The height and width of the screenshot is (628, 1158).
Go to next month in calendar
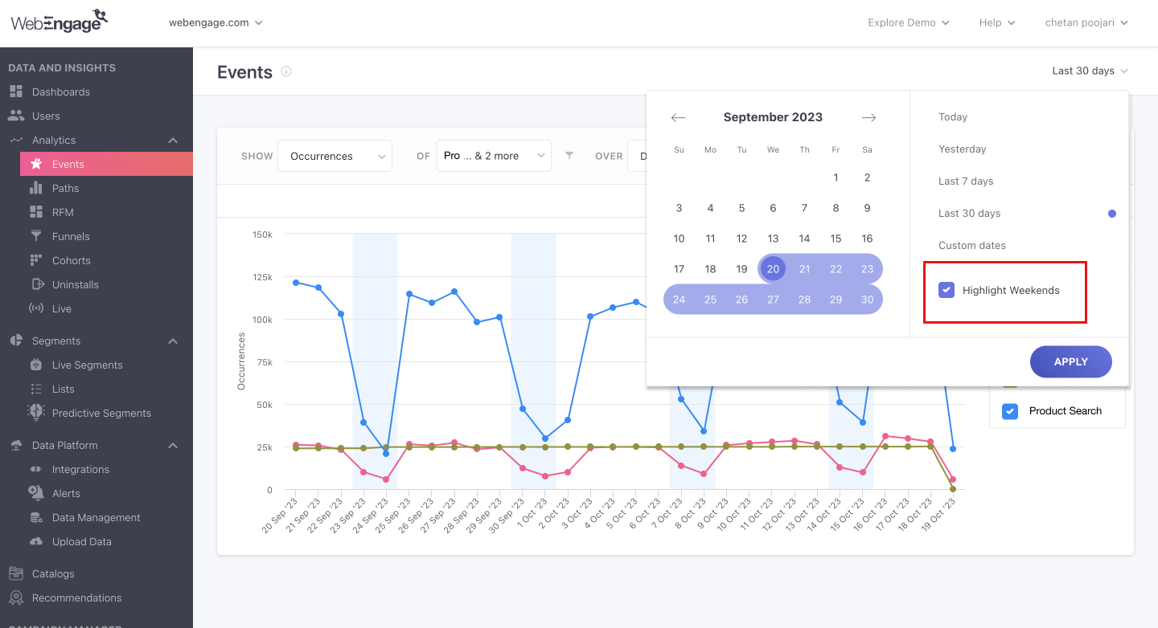click(x=868, y=117)
